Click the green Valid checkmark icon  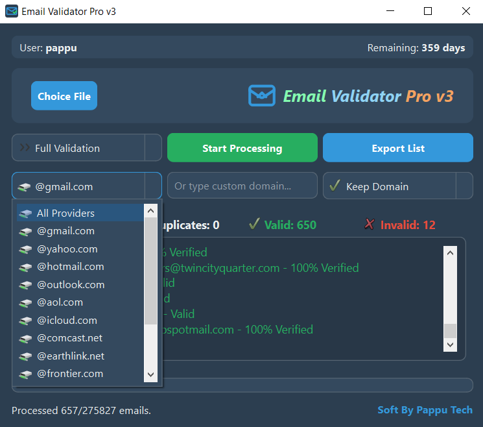pyautogui.click(x=255, y=225)
